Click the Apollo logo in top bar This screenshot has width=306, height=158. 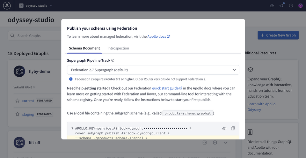pyautogui.click(x=7, y=6)
